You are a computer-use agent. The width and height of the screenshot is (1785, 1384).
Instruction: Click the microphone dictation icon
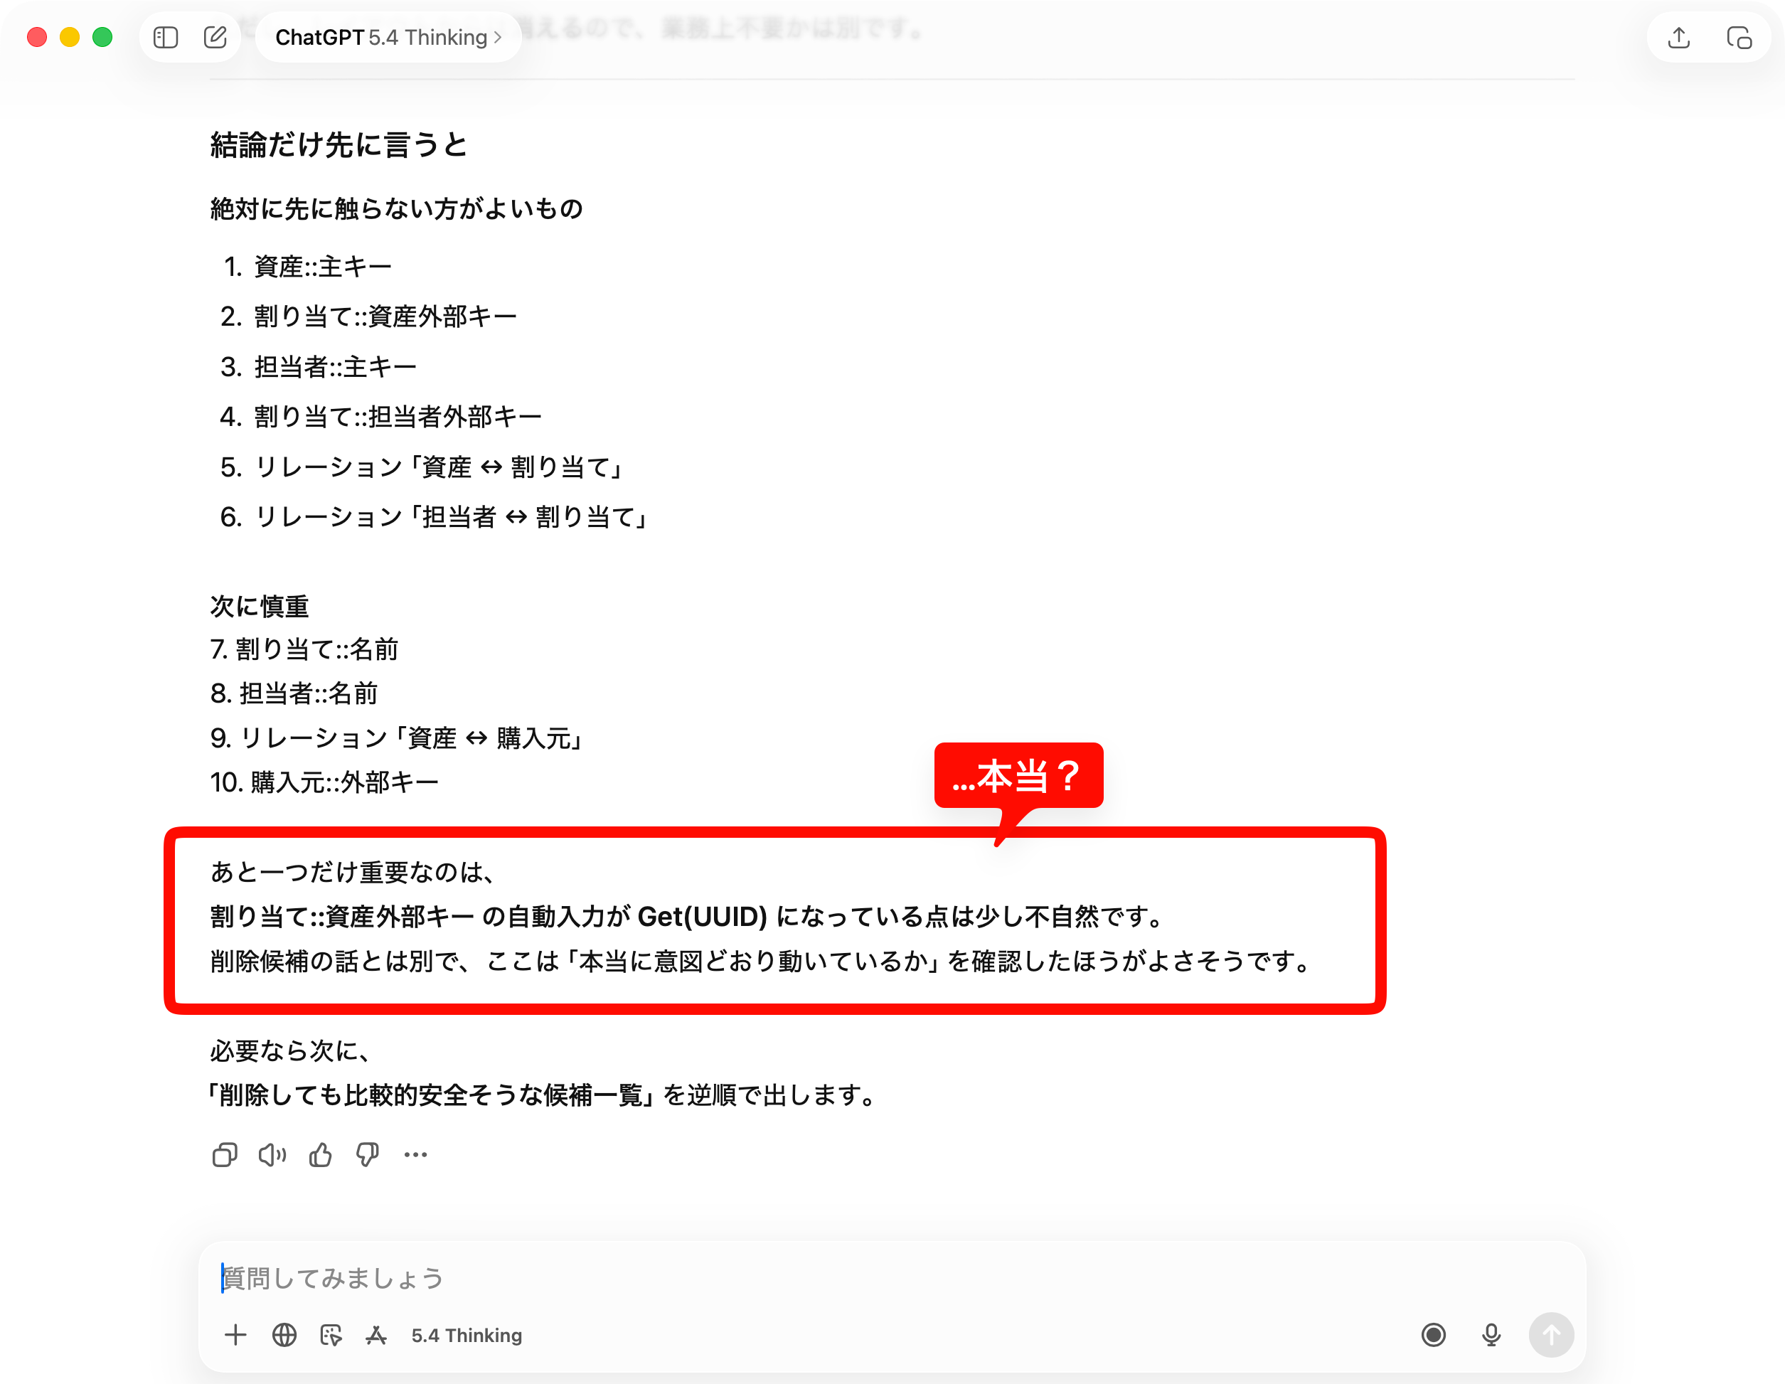coord(1491,1335)
